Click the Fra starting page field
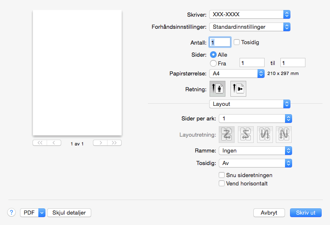 click(x=252, y=63)
